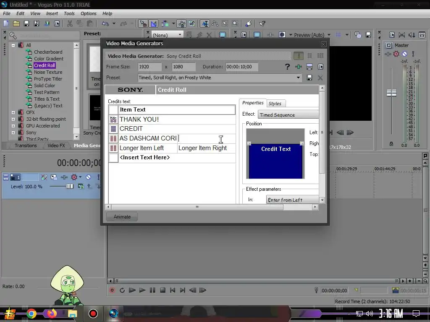
Task: Click the Record button in transport bar
Action: click(112, 290)
